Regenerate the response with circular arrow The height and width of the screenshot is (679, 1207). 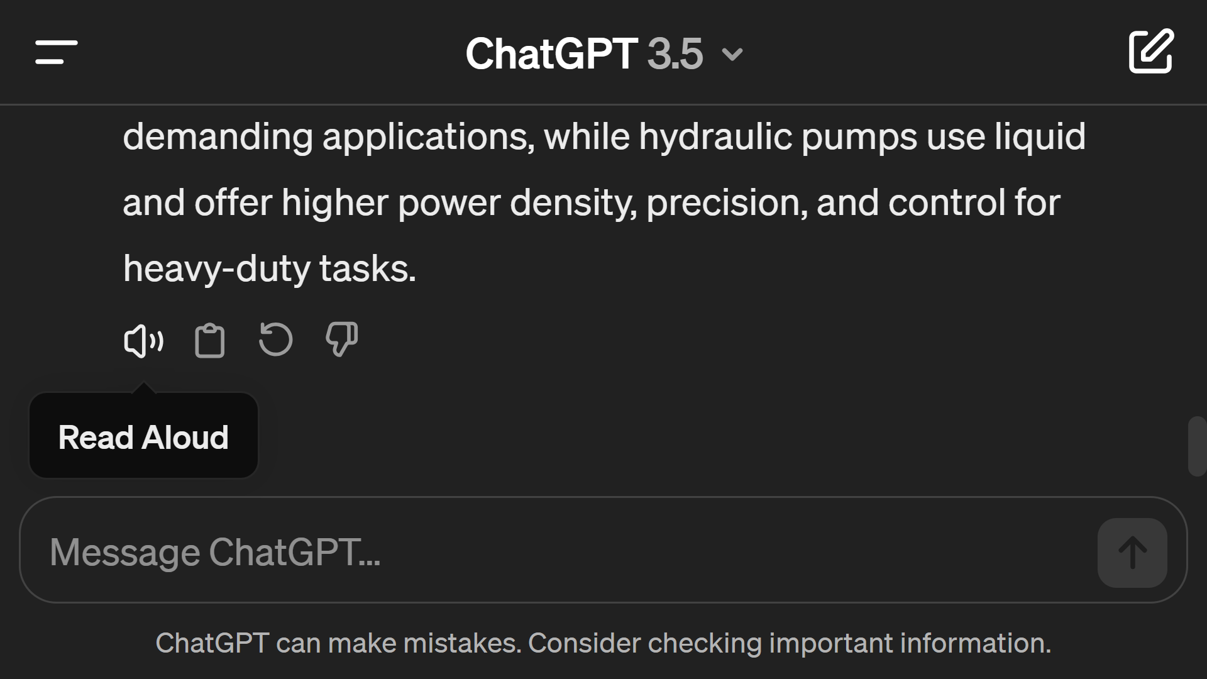(x=275, y=339)
